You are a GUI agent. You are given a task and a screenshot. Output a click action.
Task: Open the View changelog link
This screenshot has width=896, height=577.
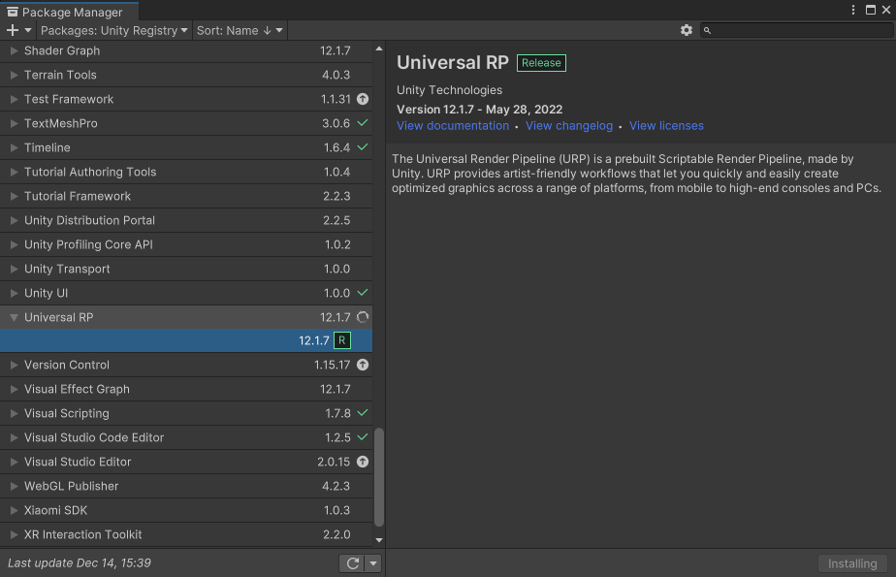pos(568,126)
